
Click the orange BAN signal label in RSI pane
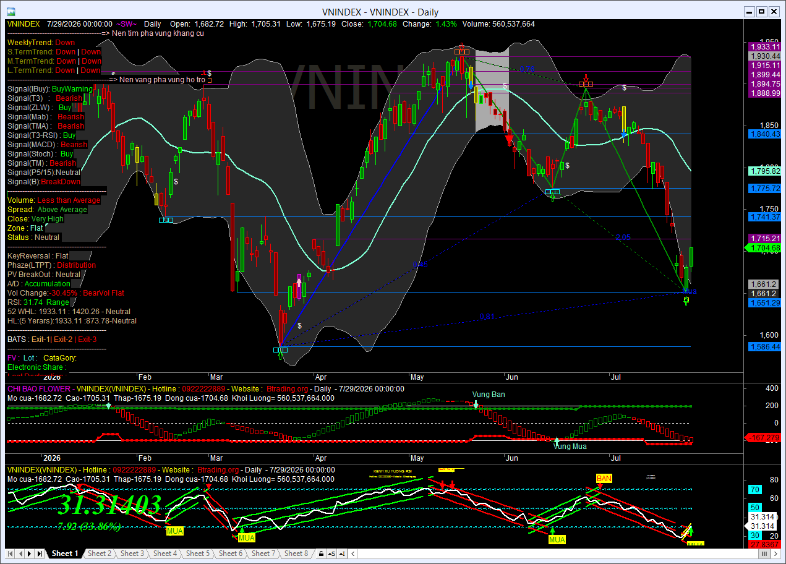pyautogui.click(x=604, y=479)
